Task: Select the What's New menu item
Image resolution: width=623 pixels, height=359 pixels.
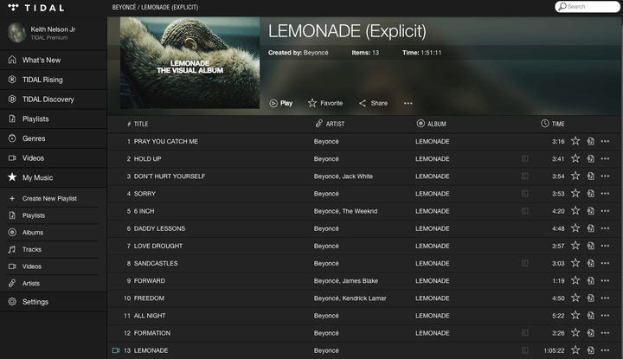Action: click(54, 60)
